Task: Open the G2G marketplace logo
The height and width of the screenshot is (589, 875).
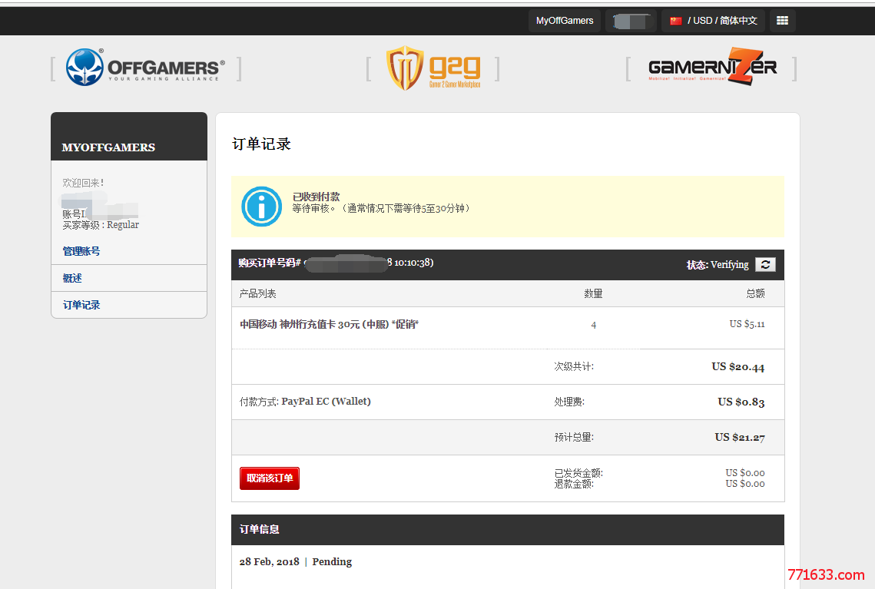Action: point(433,68)
